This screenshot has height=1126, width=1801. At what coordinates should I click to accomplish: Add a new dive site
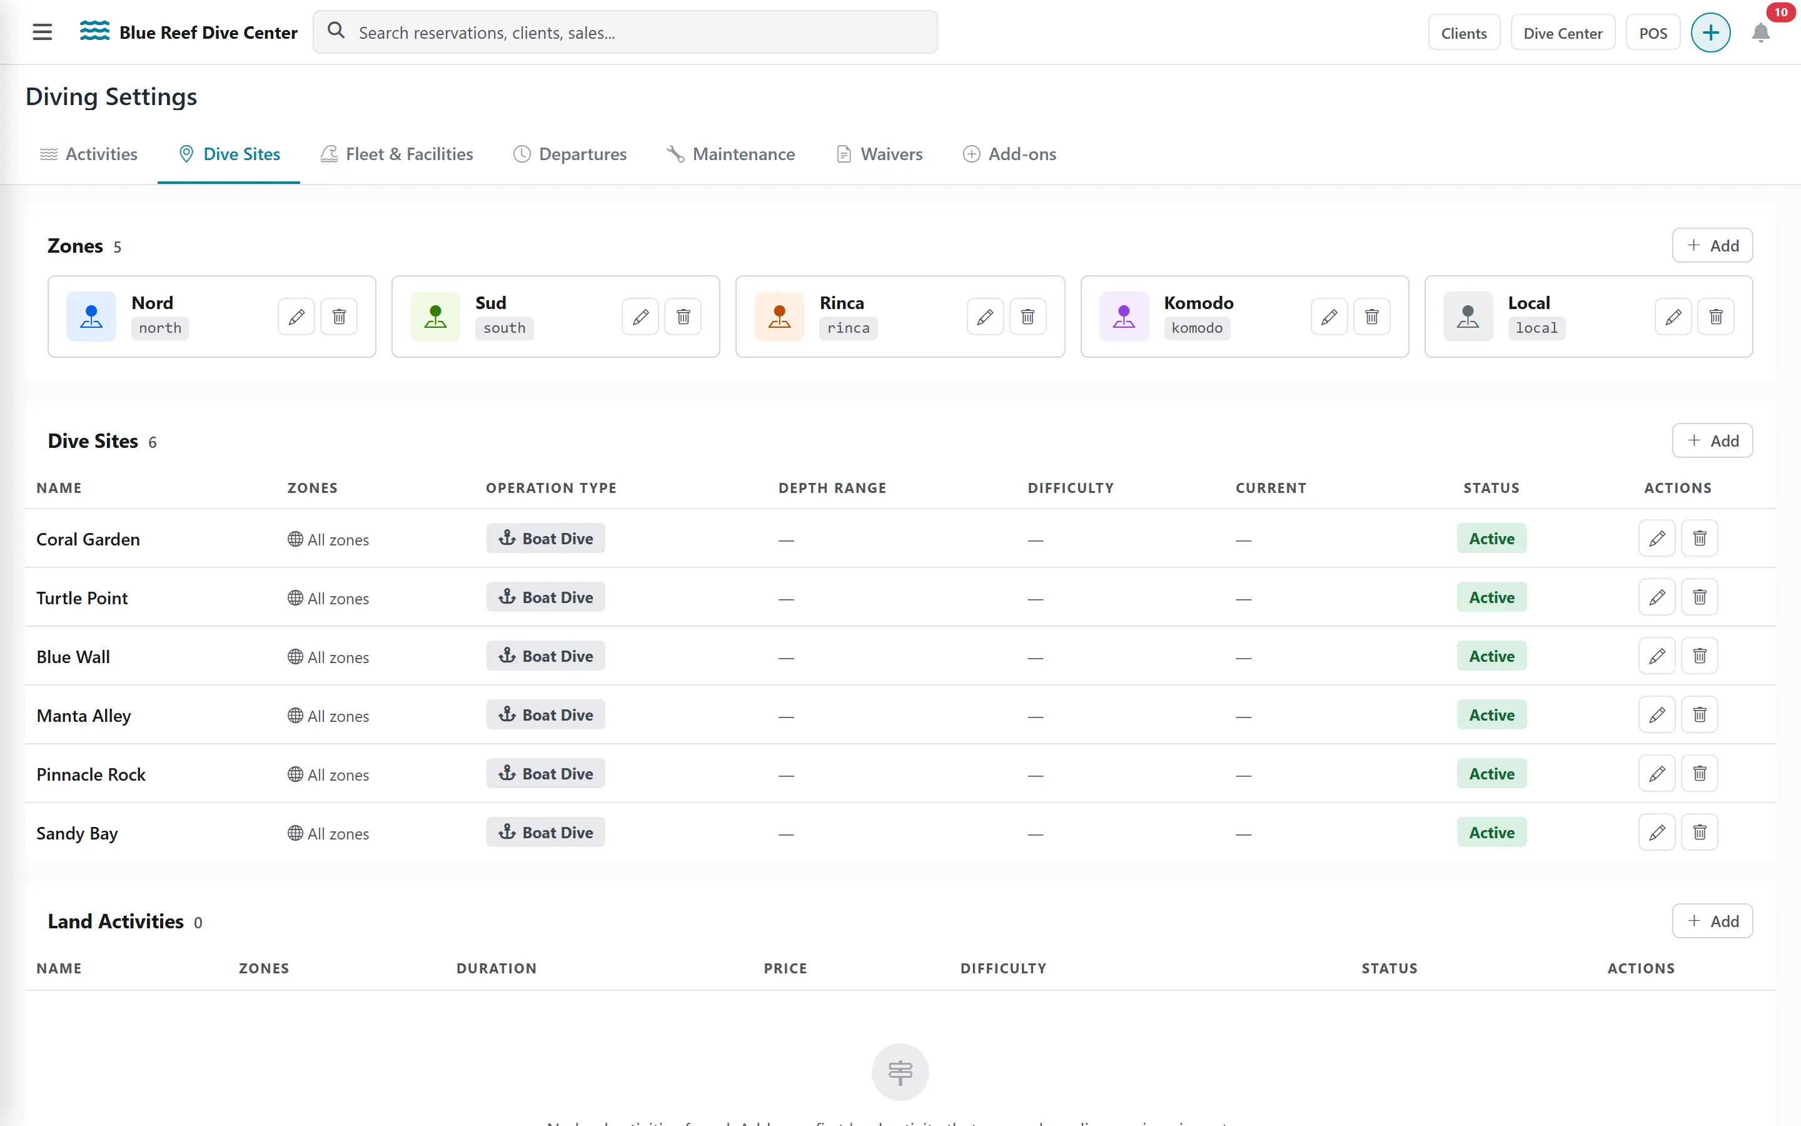(x=1712, y=441)
